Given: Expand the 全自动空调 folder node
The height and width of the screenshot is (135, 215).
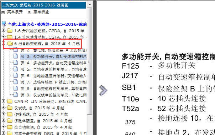Looking at the screenshot, I should [4, 127].
